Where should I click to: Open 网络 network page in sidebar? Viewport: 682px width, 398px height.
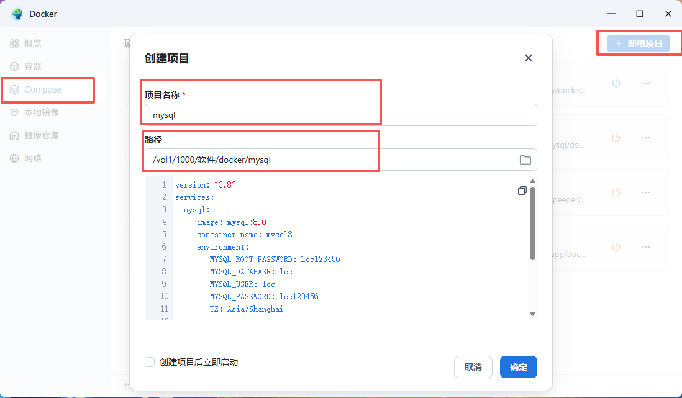coord(26,158)
